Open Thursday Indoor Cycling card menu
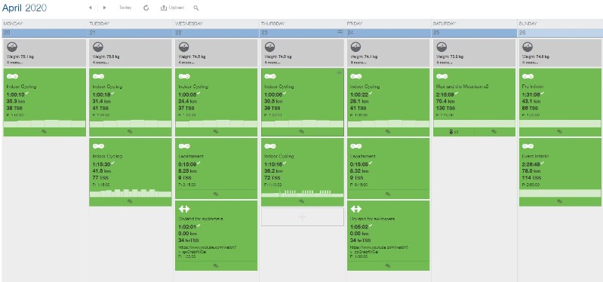This screenshot has height=282, width=603. [x=339, y=72]
